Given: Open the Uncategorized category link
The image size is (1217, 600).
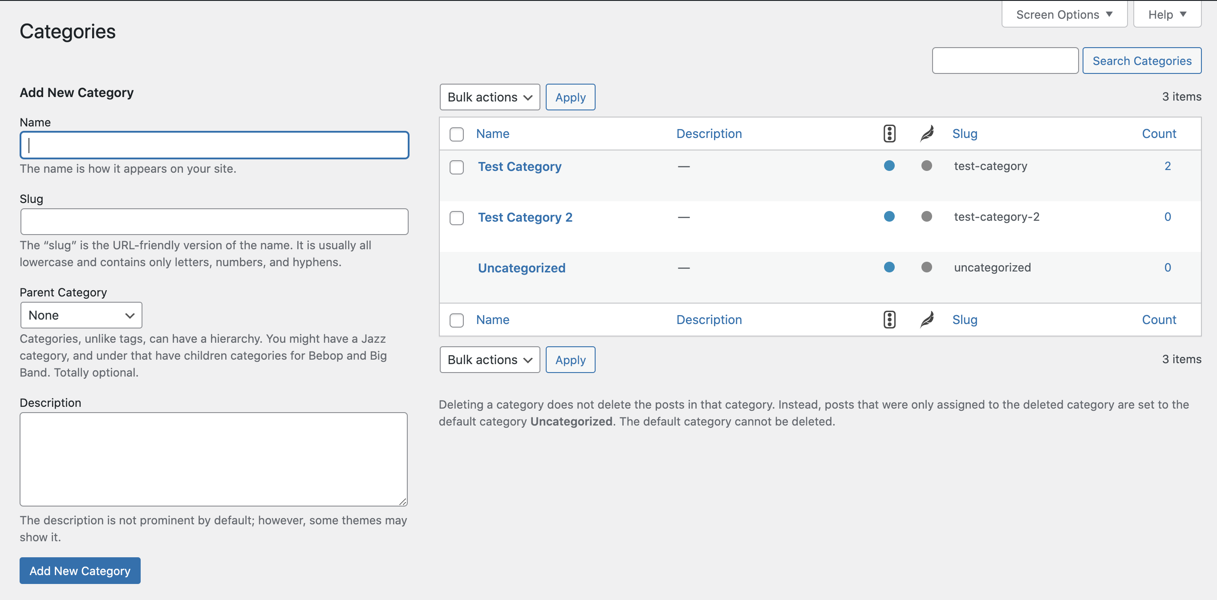Looking at the screenshot, I should 521,268.
